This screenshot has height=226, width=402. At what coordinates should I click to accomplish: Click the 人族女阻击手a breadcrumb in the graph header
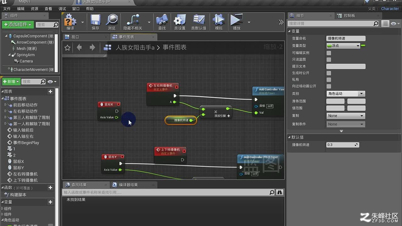tap(135, 47)
